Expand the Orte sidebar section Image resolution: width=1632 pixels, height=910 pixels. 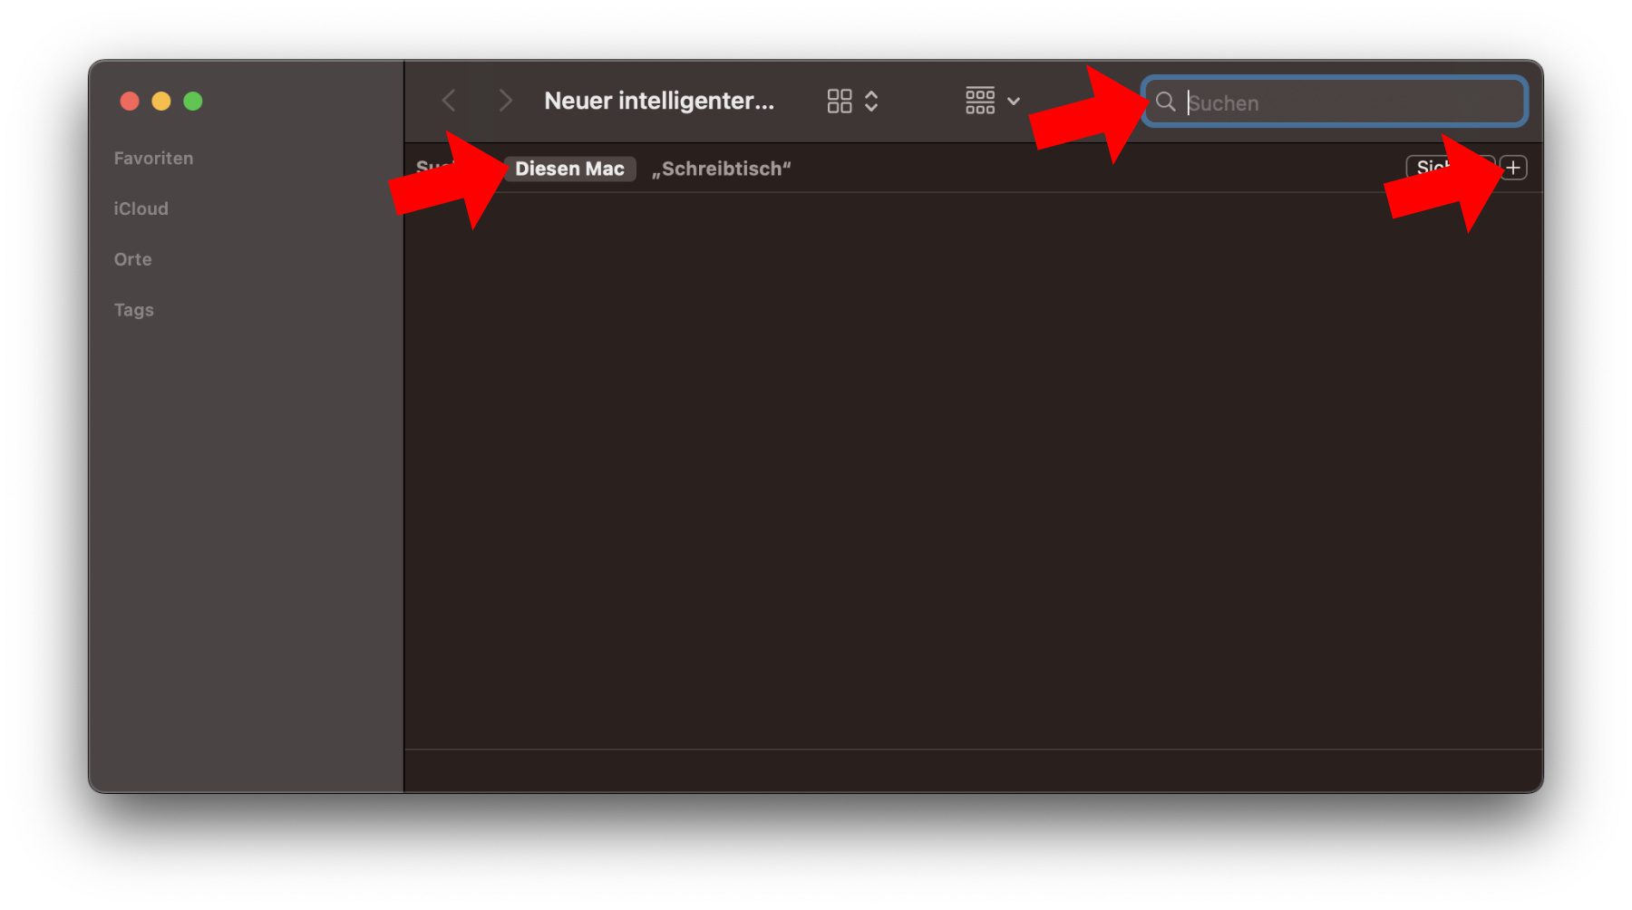[132, 259]
